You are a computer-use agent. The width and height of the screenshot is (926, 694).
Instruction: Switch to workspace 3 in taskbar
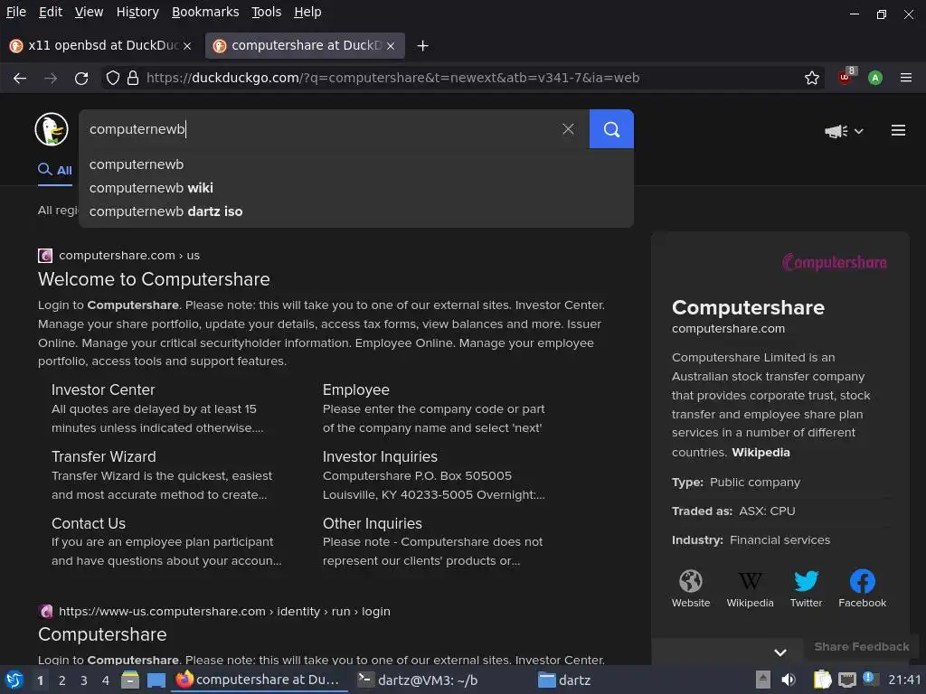(84, 680)
